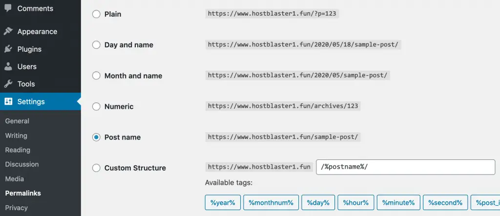500x216 pixels.
Task: Go to the Reading settings page
Action: point(18,150)
